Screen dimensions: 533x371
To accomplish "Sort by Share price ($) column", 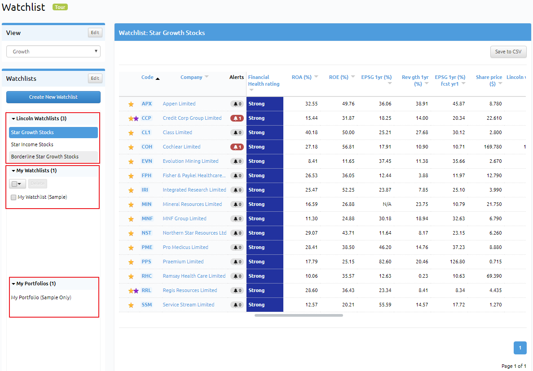I will [x=489, y=80].
